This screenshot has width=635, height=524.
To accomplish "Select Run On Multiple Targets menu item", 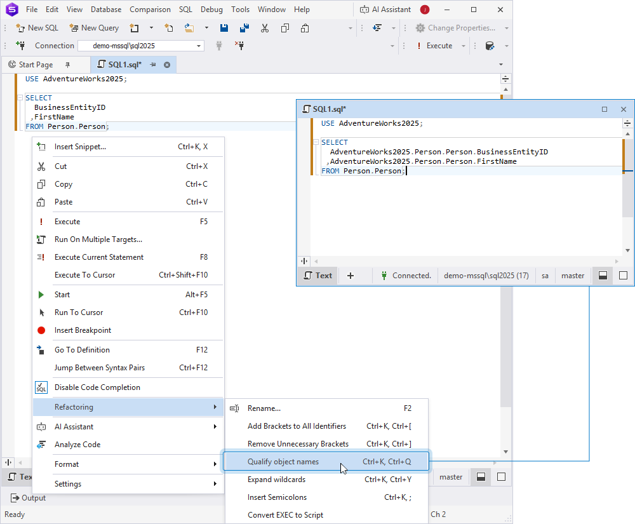I will [x=128, y=239].
